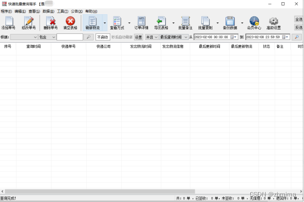The height and width of the screenshot is (202, 304).
Task: Open the 并且 logic dropdown
Action: click(151, 37)
